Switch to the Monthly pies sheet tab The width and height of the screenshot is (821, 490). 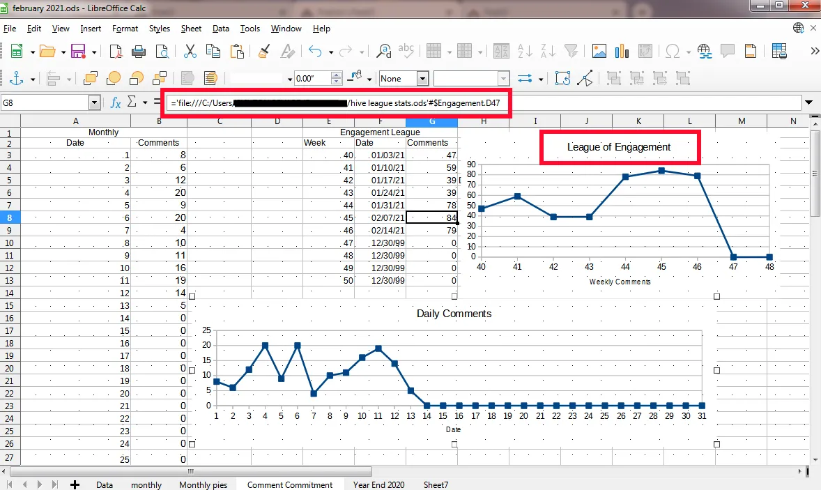click(203, 484)
